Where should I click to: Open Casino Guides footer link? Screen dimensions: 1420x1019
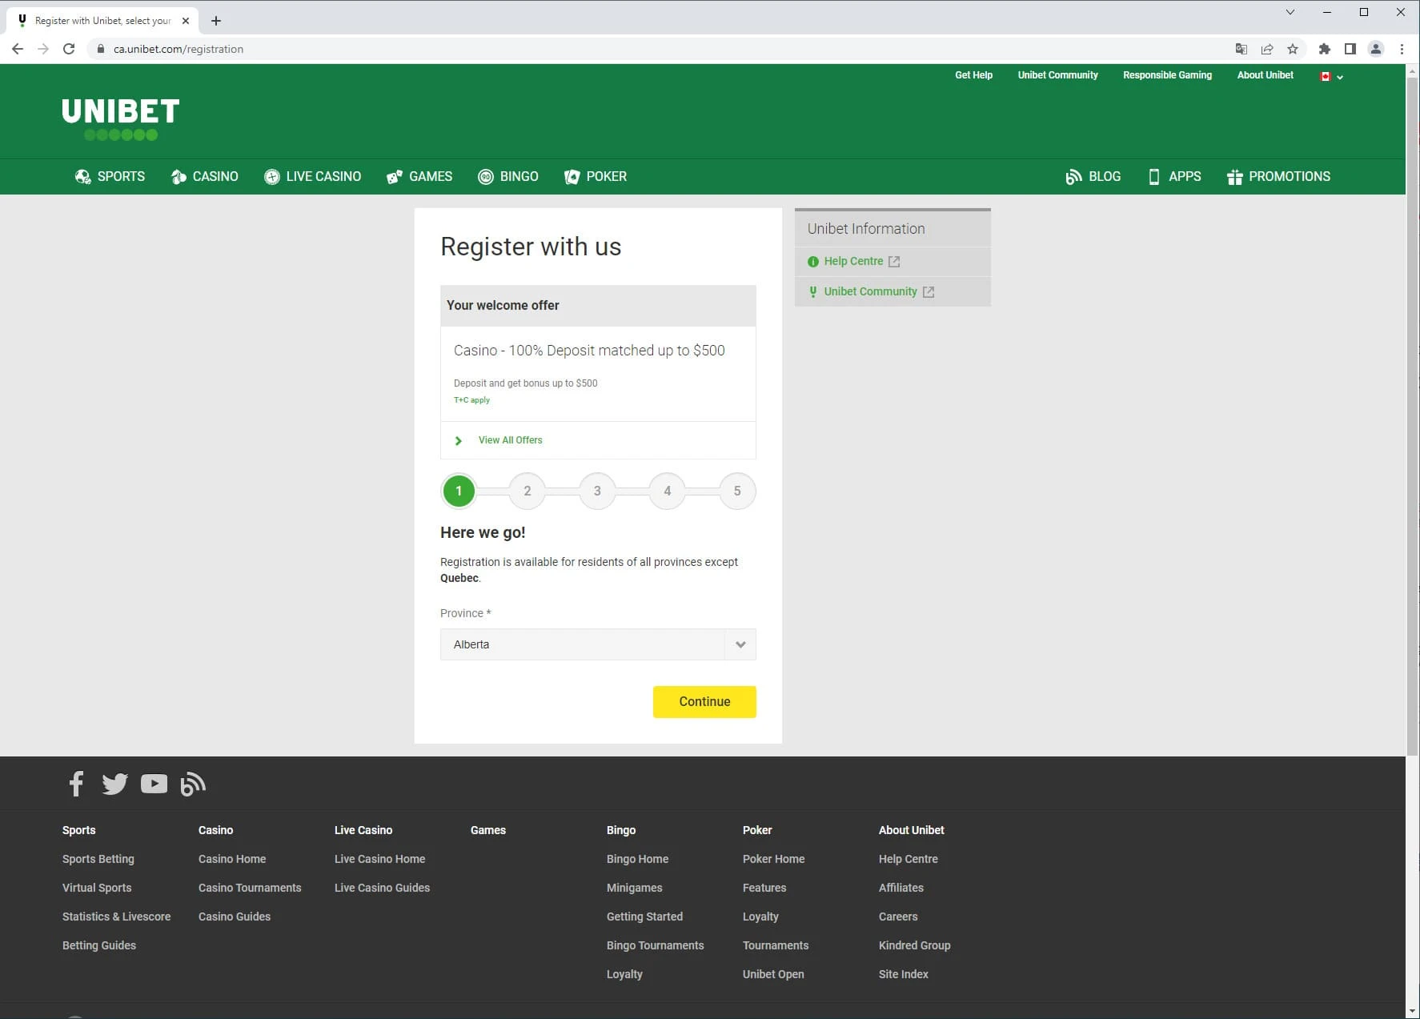click(x=234, y=917)
